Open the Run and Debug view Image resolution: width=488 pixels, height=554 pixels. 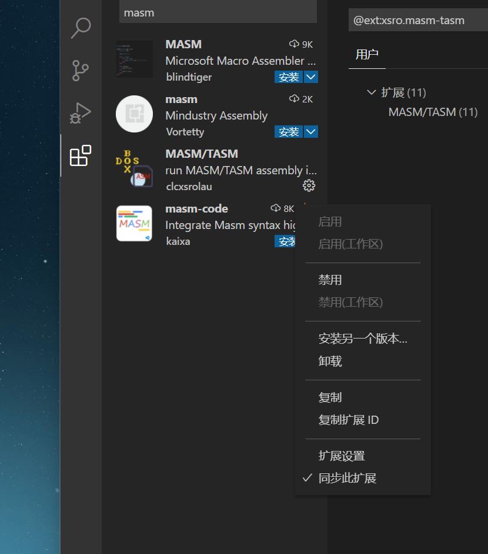point(81,113)
